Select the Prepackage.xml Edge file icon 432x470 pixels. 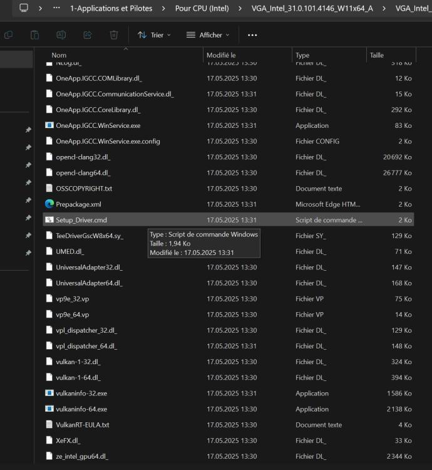(49, 204)
